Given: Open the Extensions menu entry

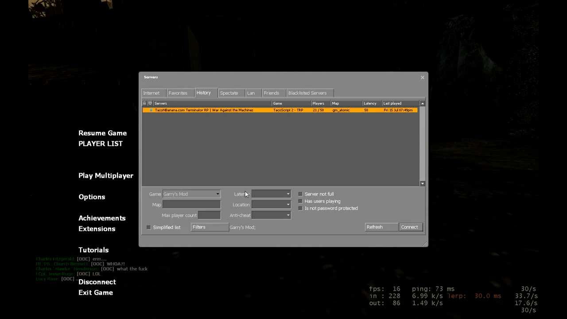Looking at the screenshot, I should 97,229.
